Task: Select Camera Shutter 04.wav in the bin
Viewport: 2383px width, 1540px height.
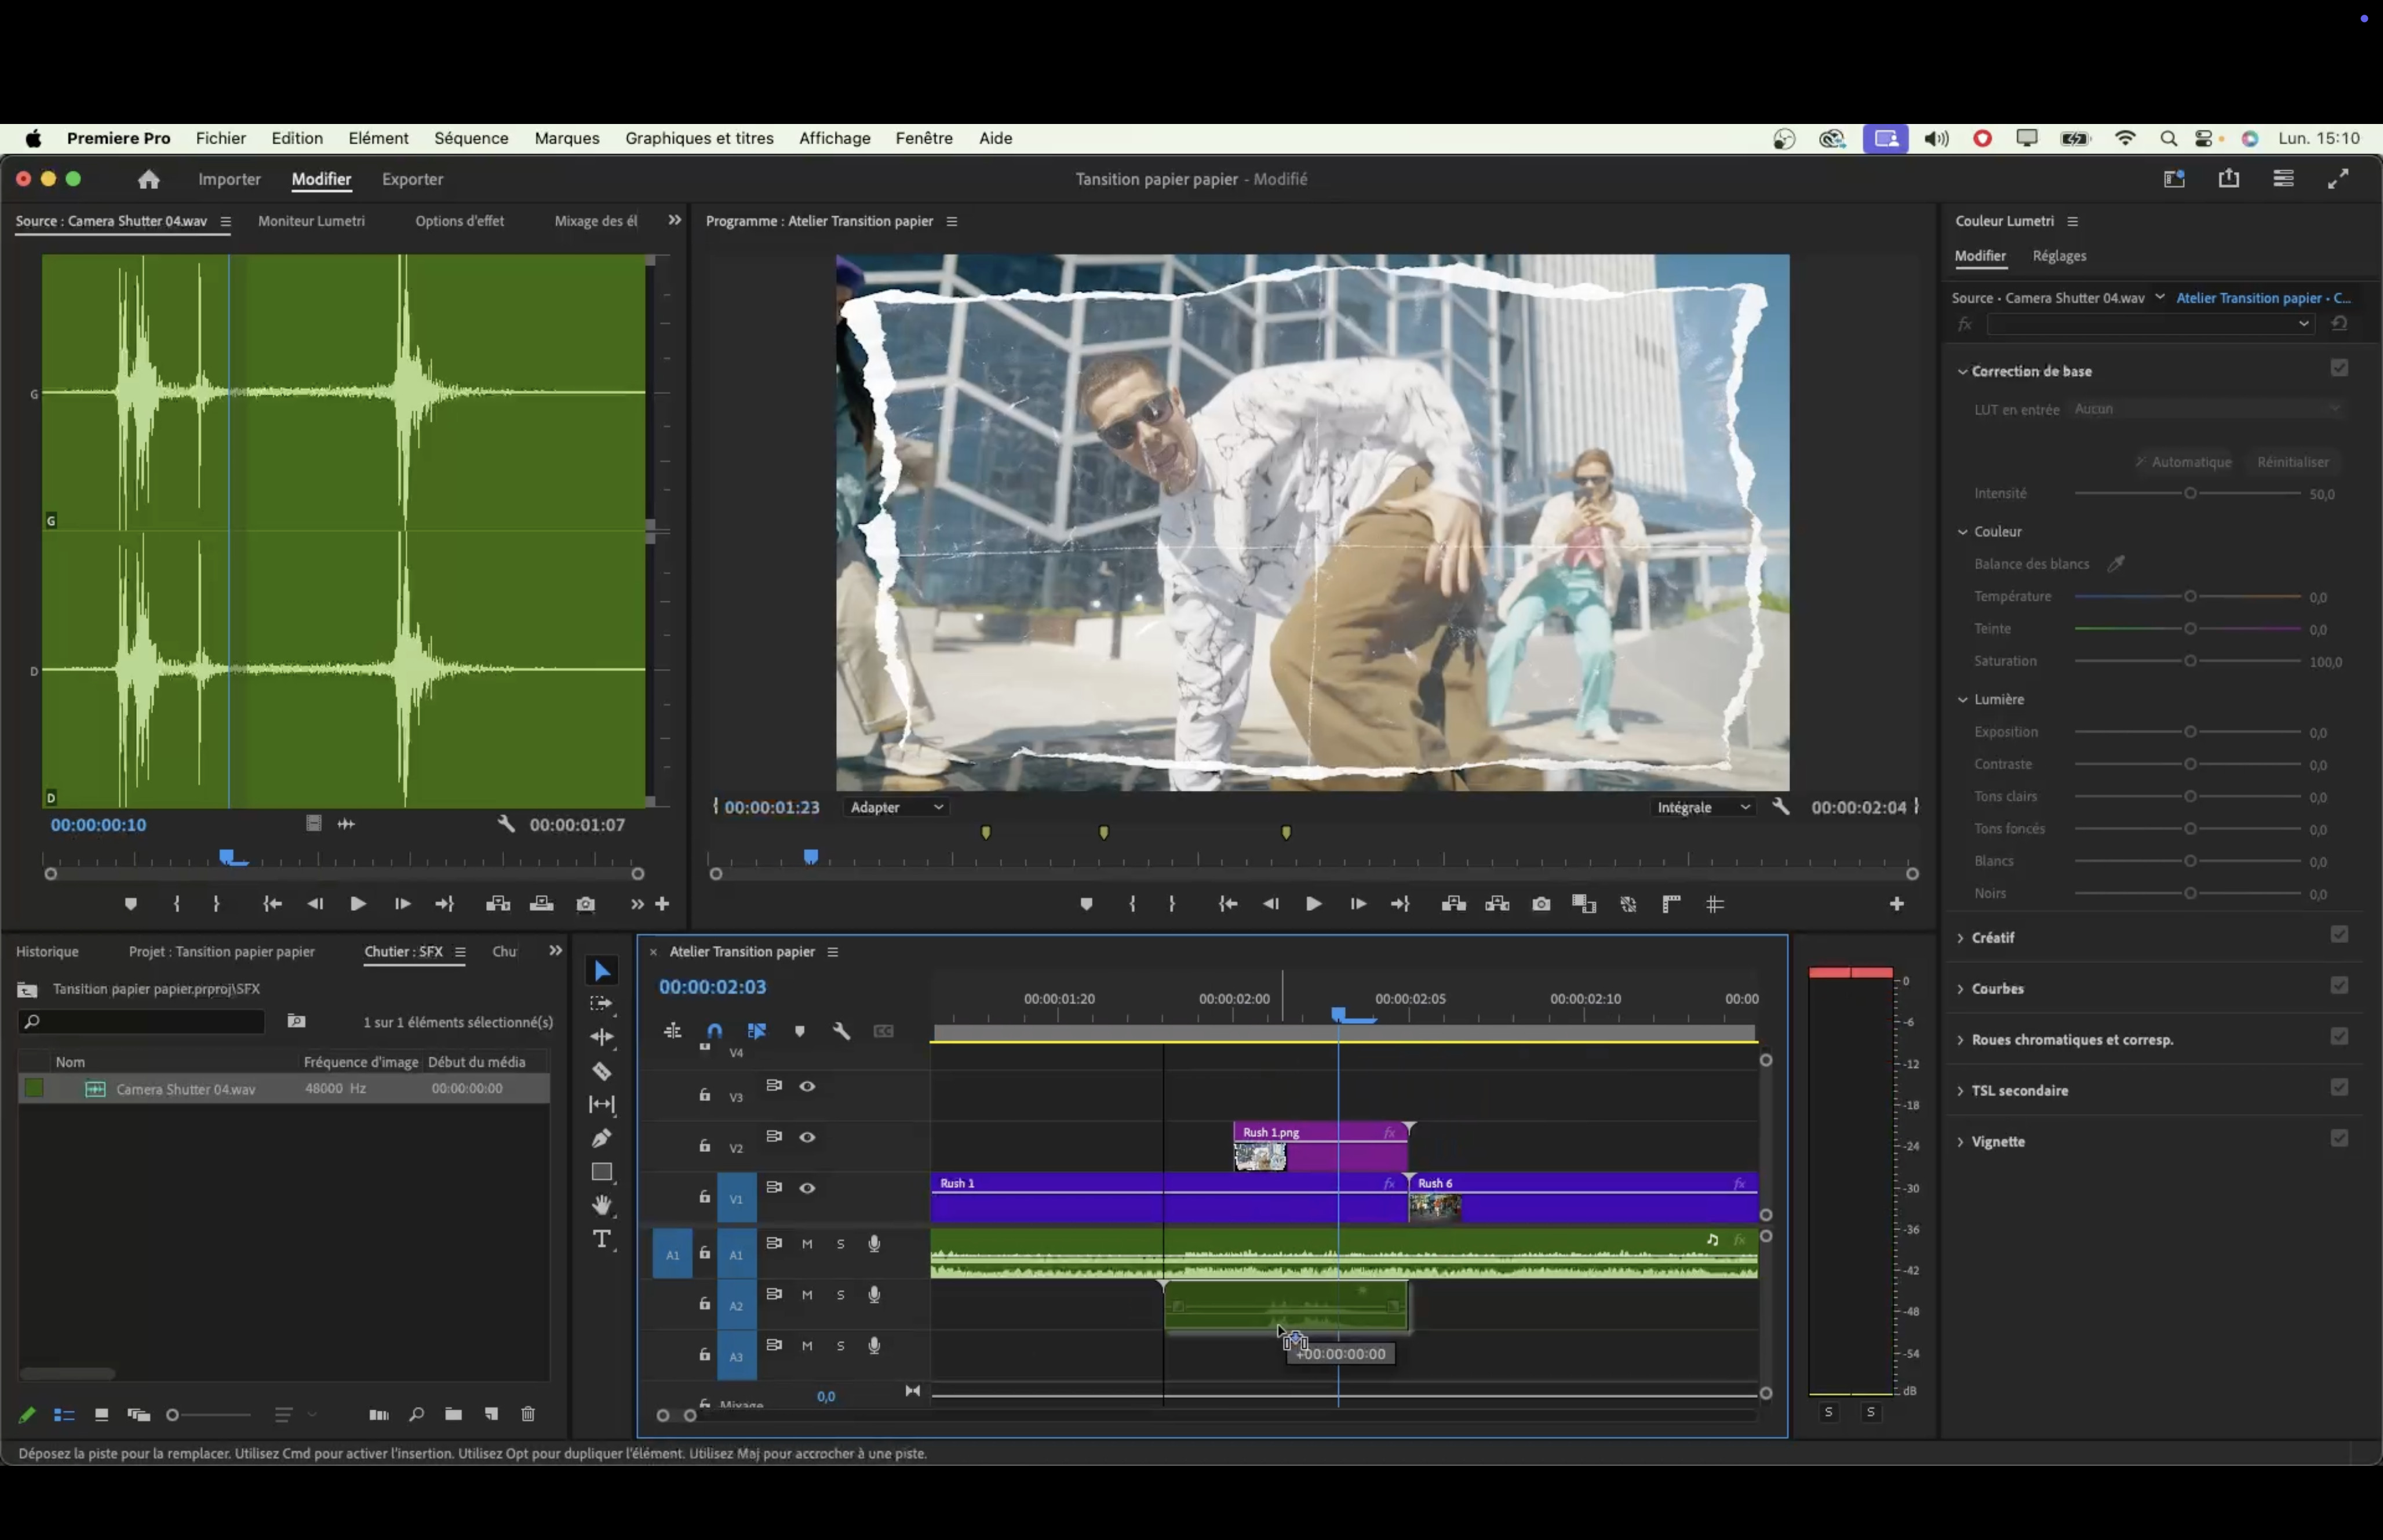Action: [x=185, y=1089]
